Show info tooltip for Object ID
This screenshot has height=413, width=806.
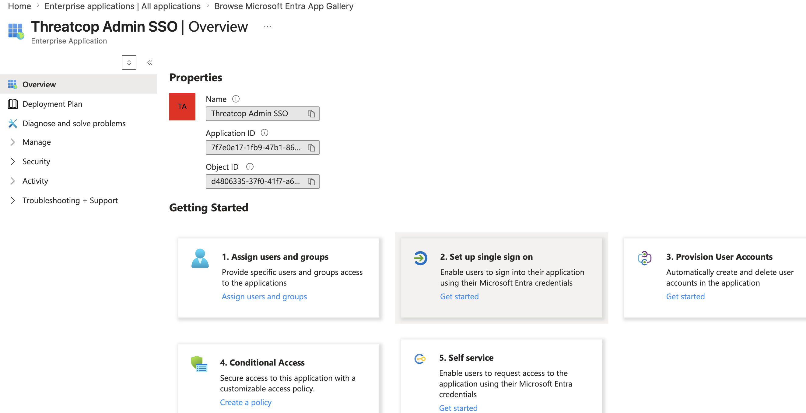click(x=250, y=167)
